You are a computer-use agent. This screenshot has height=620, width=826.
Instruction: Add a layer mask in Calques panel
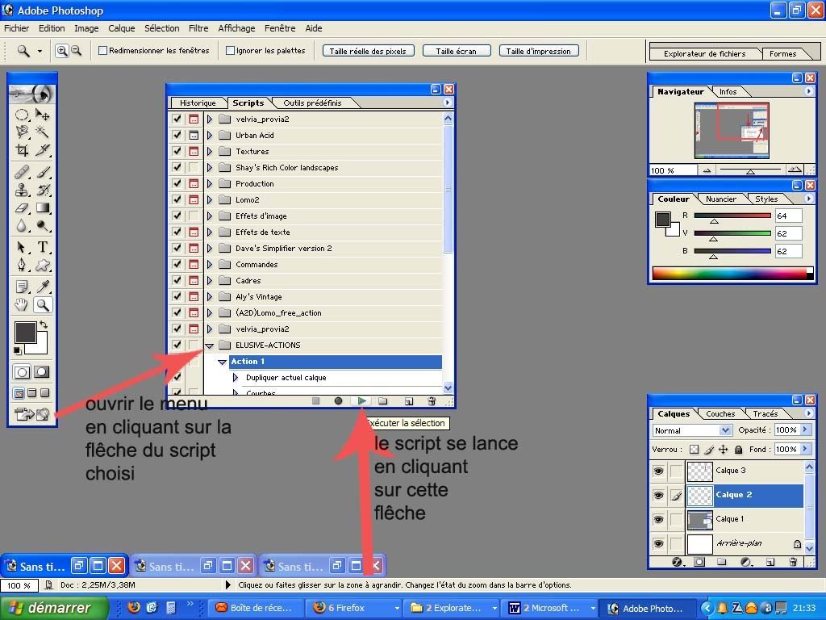(x=699, y=562)
